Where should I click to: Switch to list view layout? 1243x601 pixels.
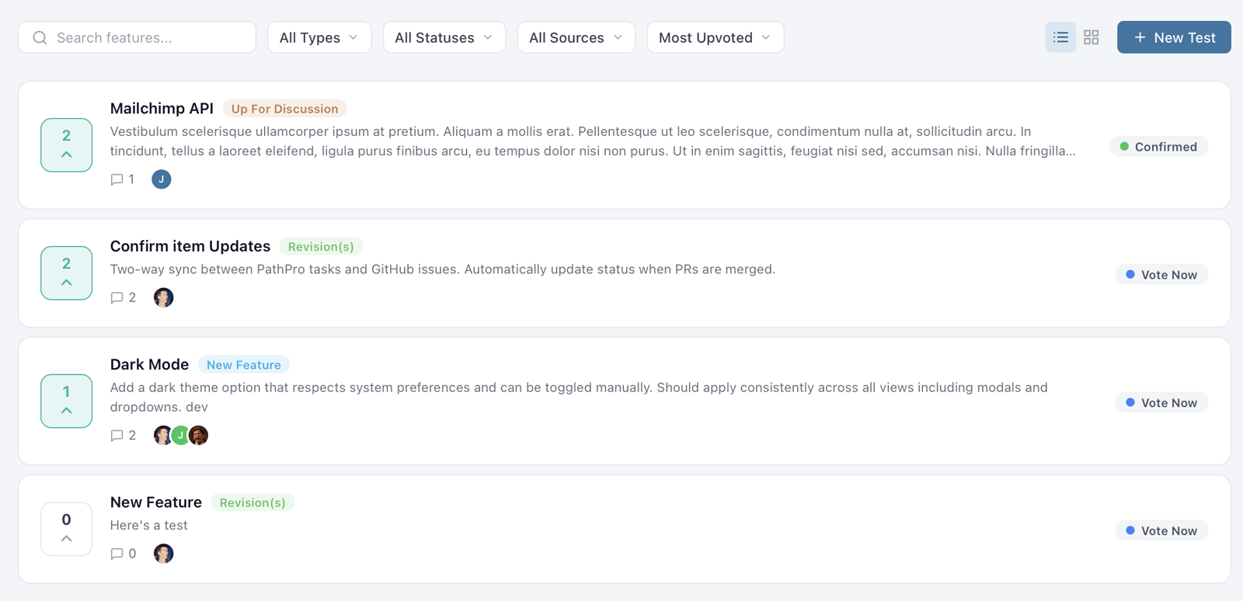pos(1060,37)
